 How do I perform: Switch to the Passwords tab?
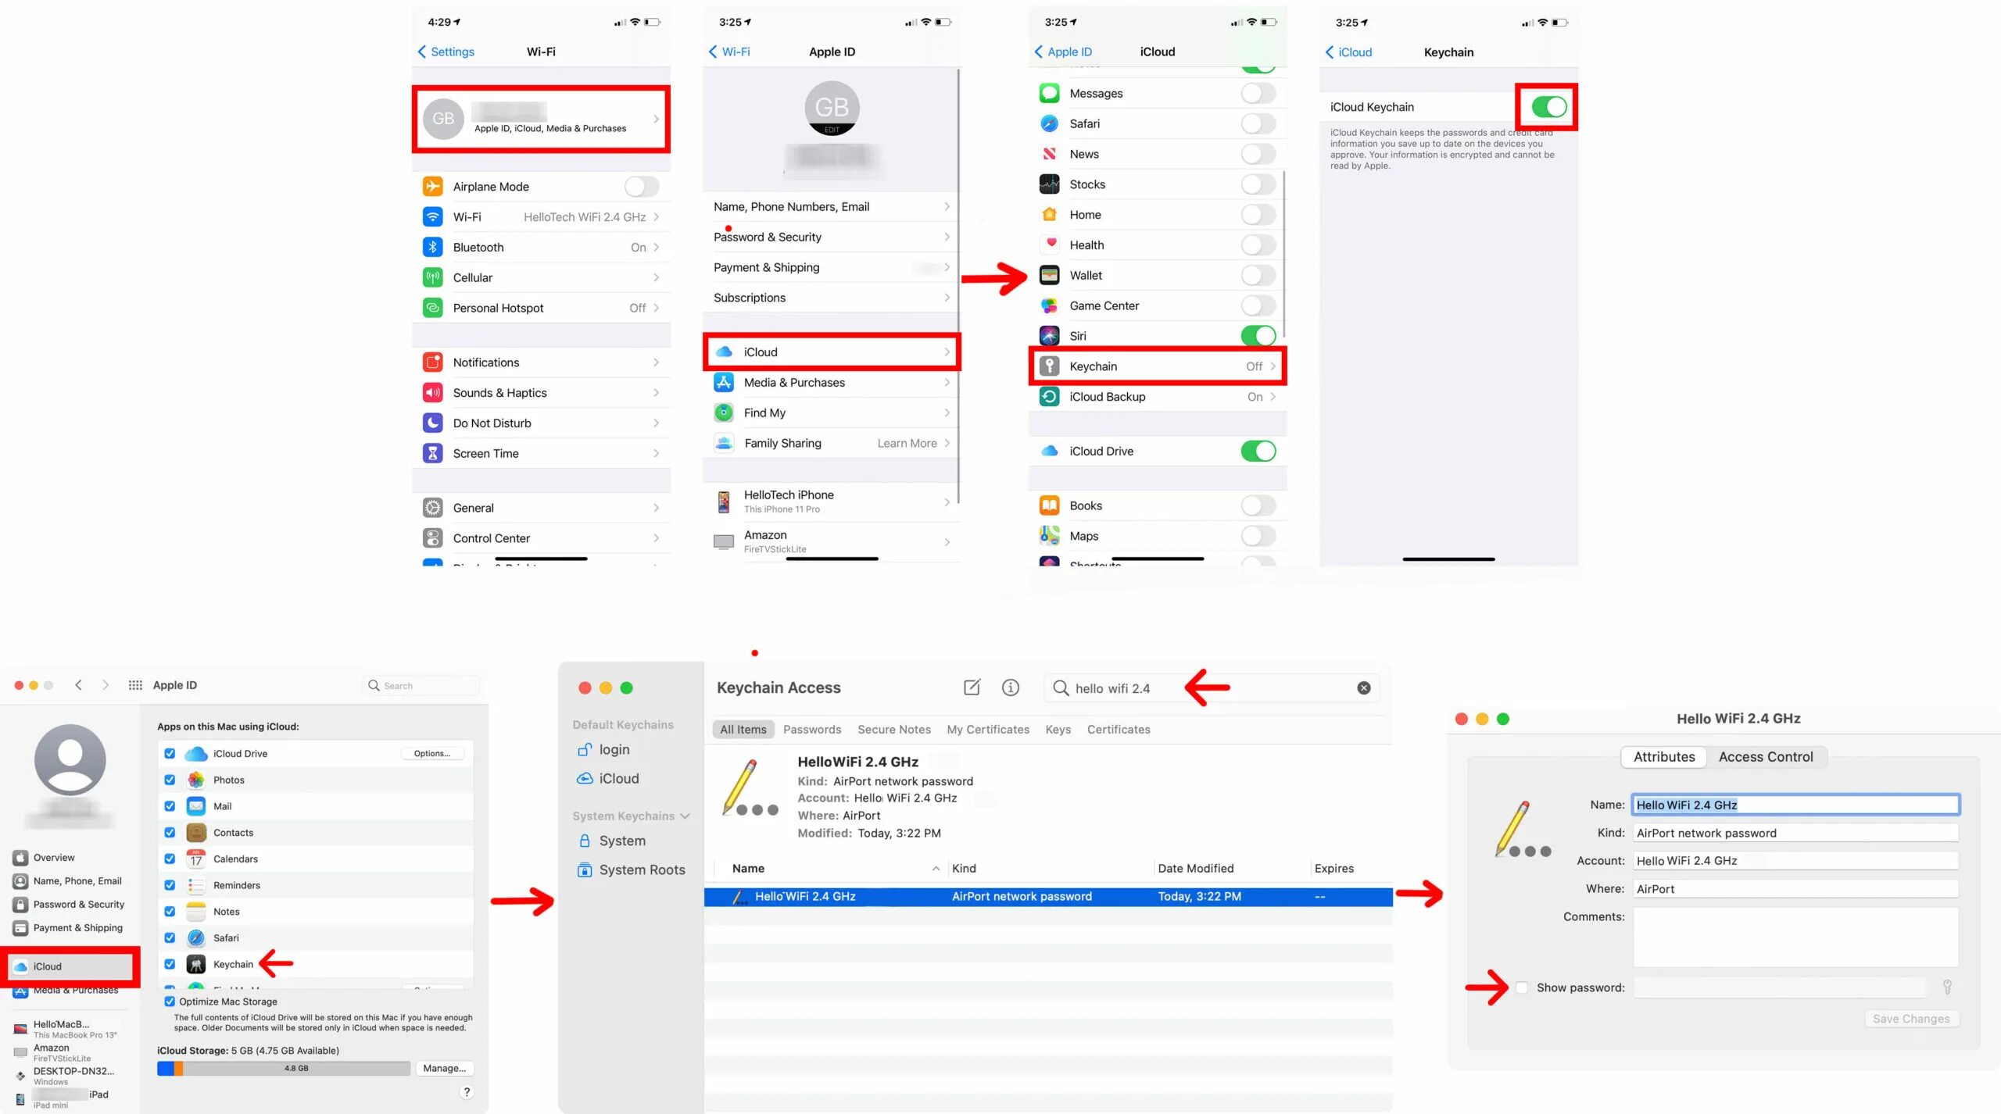[x=811, y=730]
